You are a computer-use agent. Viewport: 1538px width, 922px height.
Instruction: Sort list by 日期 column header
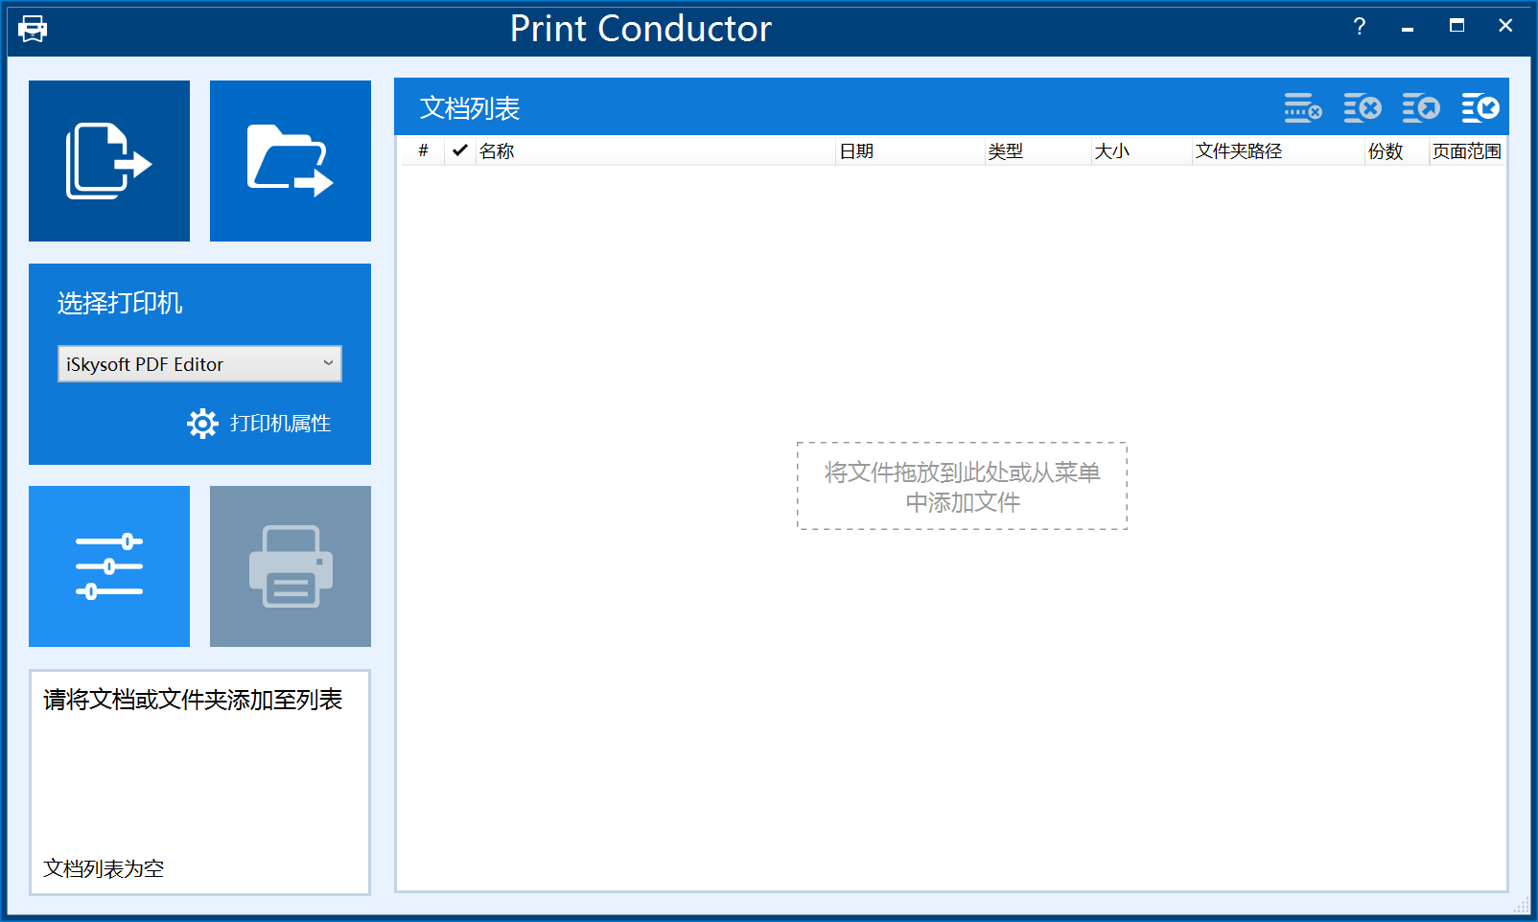click(x=910, y=150)
